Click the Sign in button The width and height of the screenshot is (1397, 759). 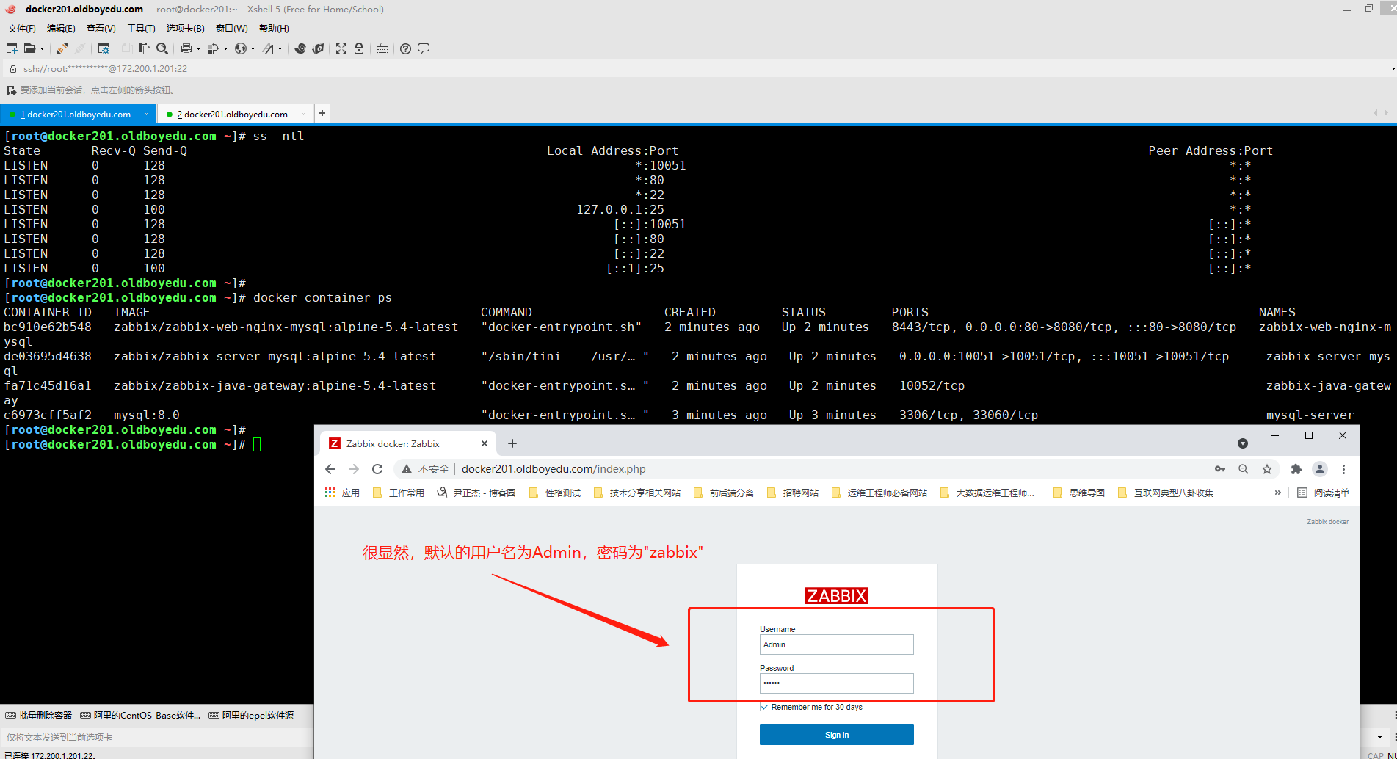pyautogui.click(x=836, y=735)
